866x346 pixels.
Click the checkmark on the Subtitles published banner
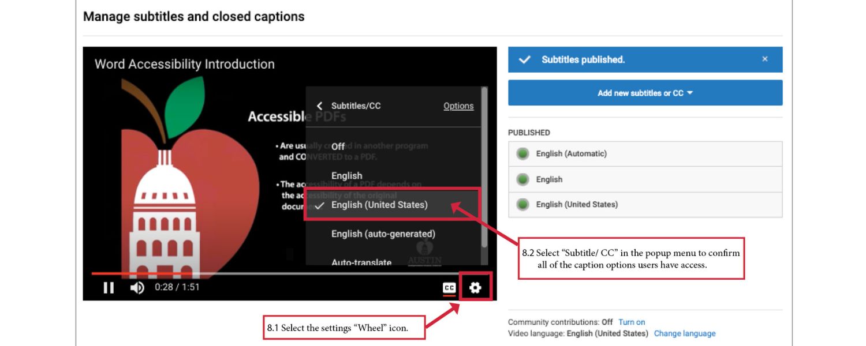(x=526, y=59)
